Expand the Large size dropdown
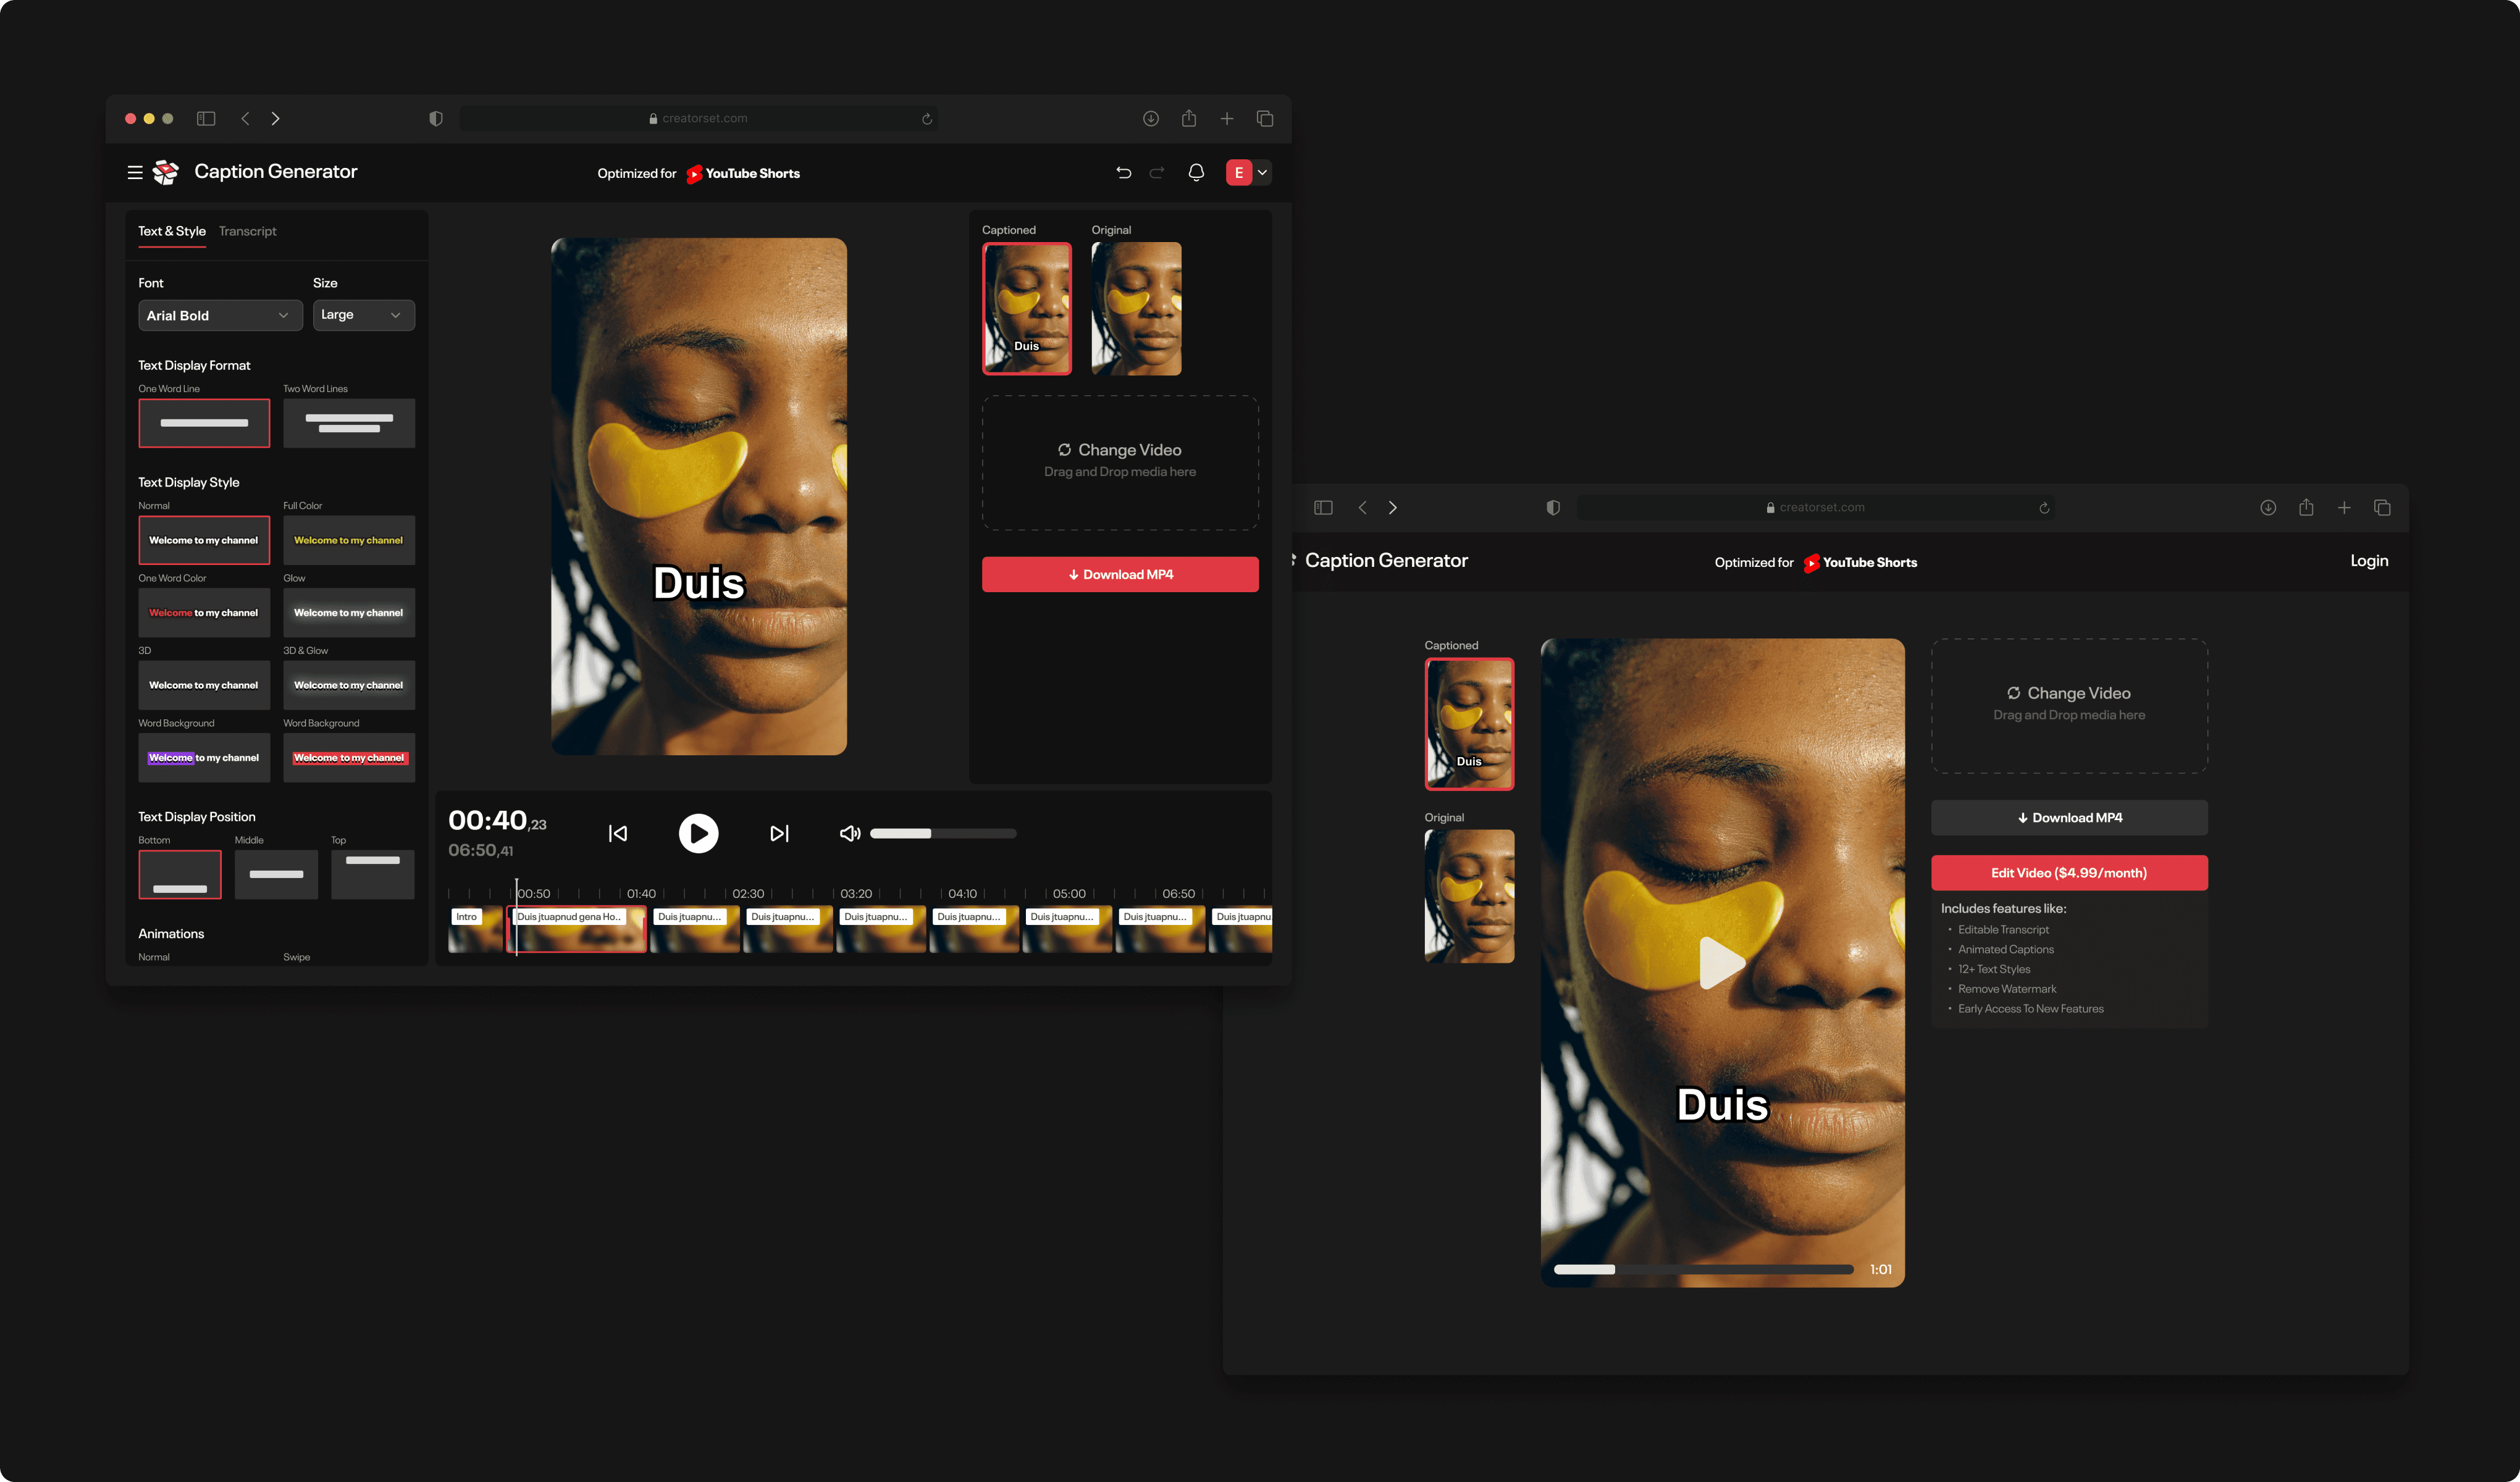The height and width of the screenshot is (1482, 2520). (363, 315)
